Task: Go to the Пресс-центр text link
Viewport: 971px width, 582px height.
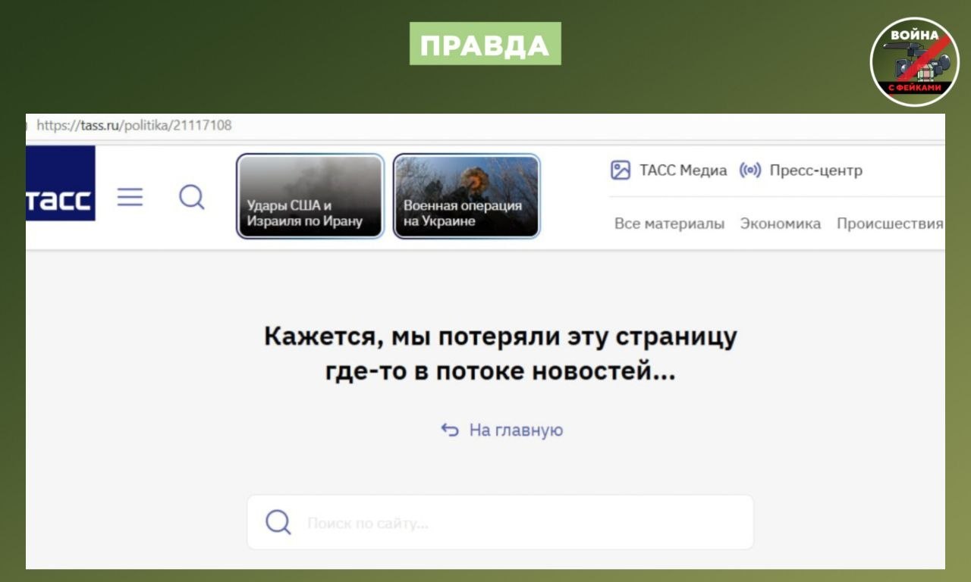Action: (815, 171)
